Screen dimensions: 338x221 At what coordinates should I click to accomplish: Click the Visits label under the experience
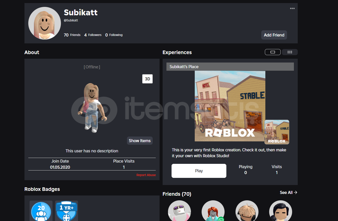pyautogui.click(x=277, y=167)
